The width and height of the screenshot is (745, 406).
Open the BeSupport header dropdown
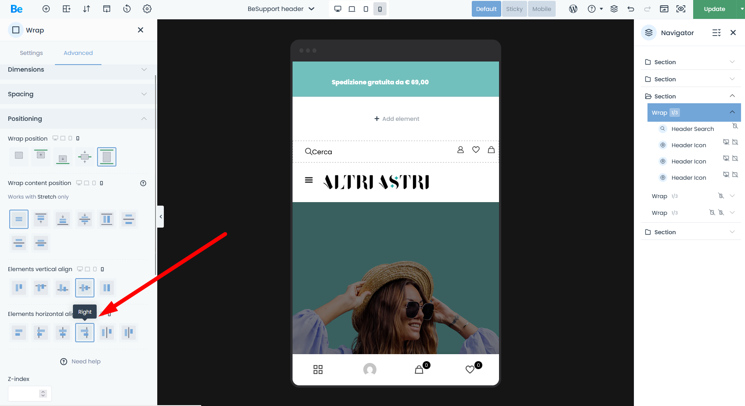click(x=281, y=9)
